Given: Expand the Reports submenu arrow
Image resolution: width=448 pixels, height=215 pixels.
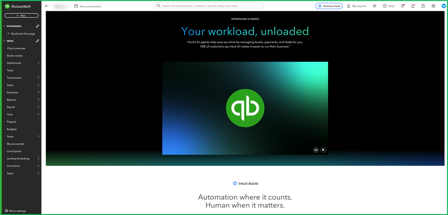Looking at the screenshot, I should [x=38, y=100].
